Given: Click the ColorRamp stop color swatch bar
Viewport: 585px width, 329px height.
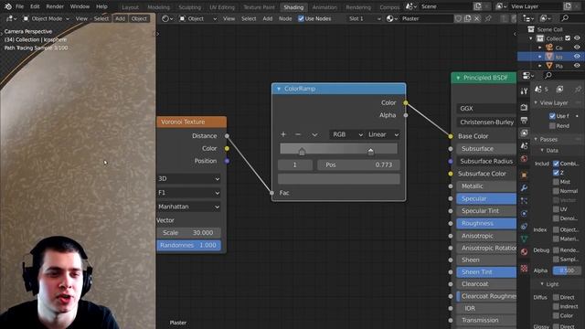Looking at the screenshot, I should (x=339, y=179).
